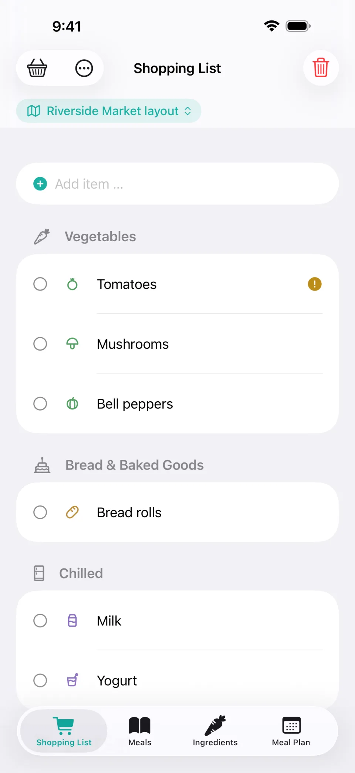
Task: Go to the Meal Plan tab
Action: (x=291, y=731)
